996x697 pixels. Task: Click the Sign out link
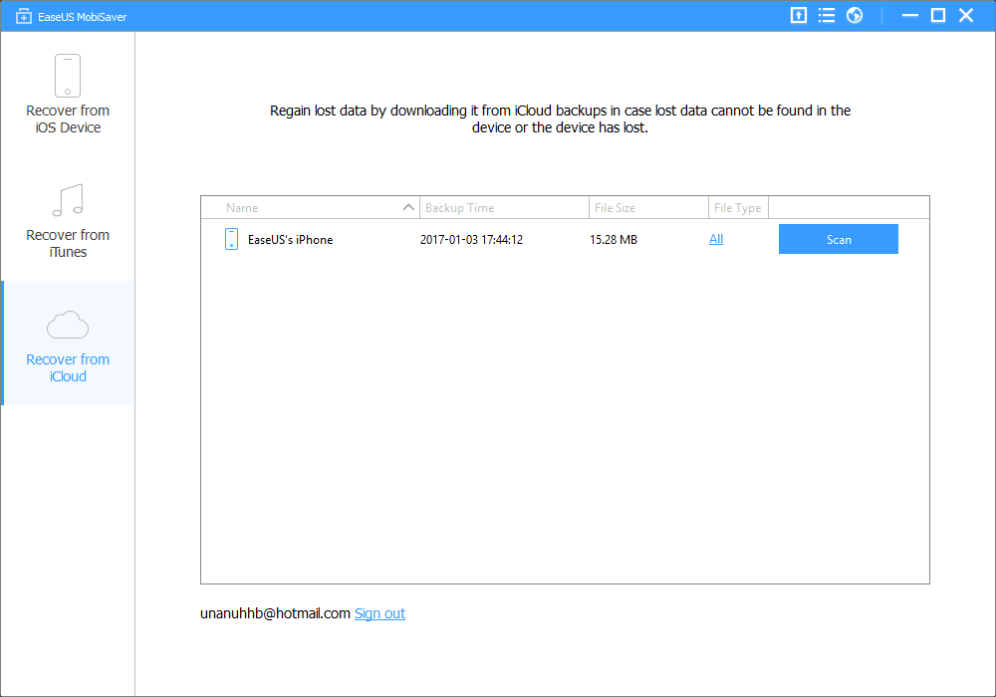click(x=379, y=613)
